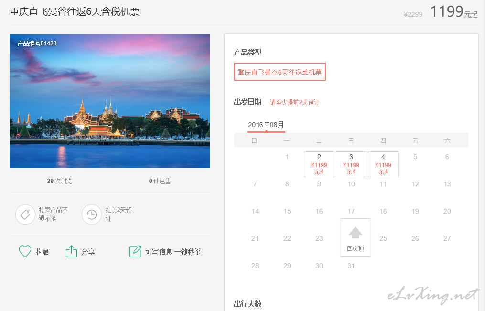Click calendar date 21
485x311 pixels.
(x=255, y=238)
